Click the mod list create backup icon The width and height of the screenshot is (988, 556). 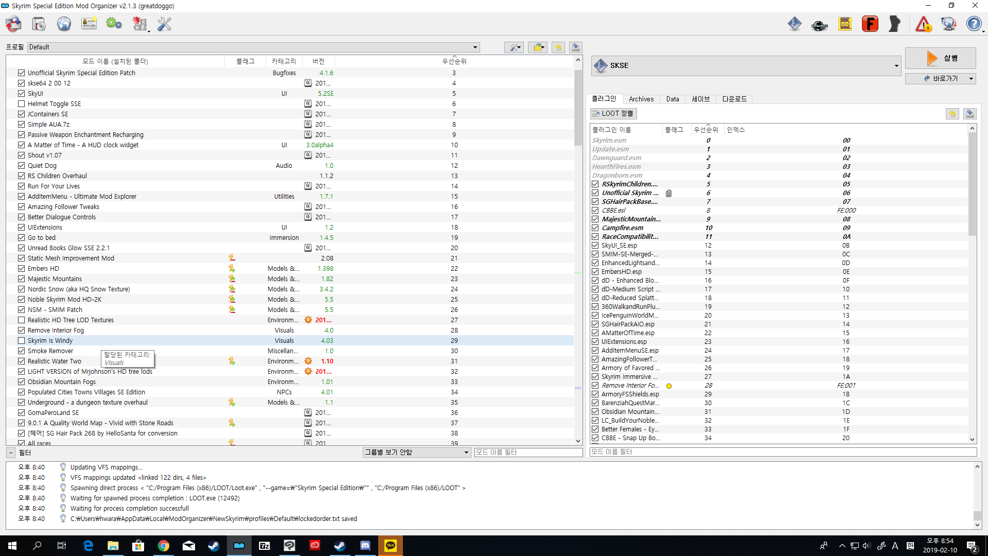tap(576, 47)
